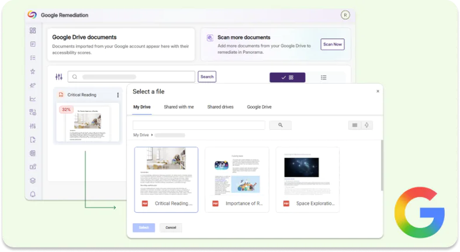Open the notifications bell icon
460x252 pixels.
click(x=33, y=194)
